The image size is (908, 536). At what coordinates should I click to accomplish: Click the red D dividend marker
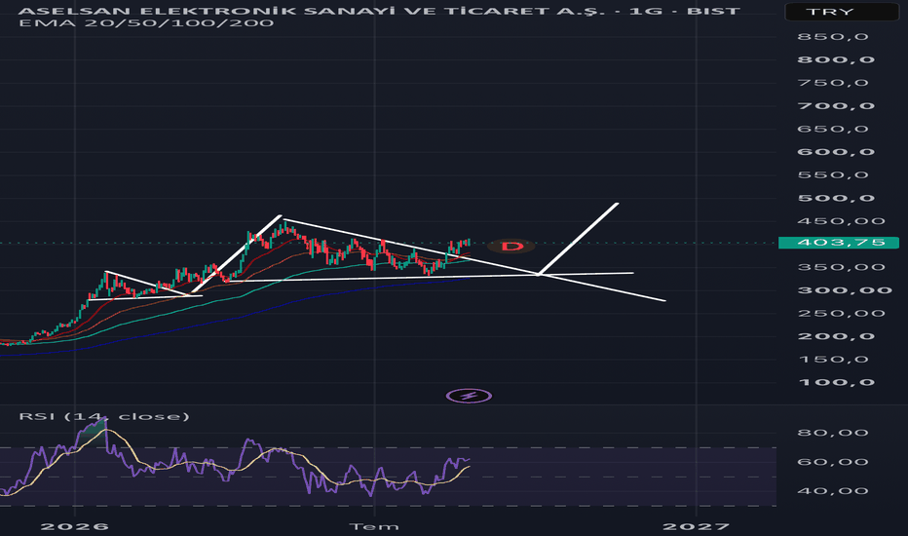click(511, 247)
